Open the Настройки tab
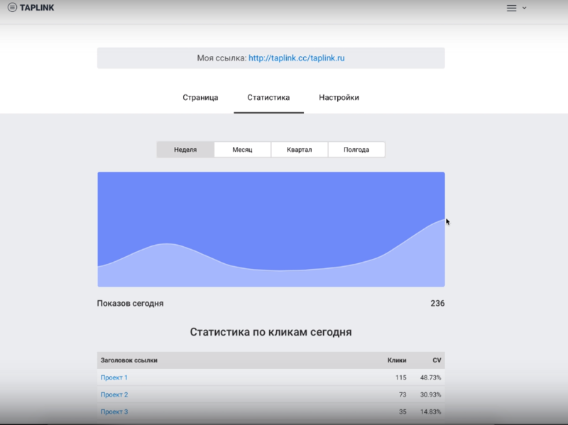 339,97
